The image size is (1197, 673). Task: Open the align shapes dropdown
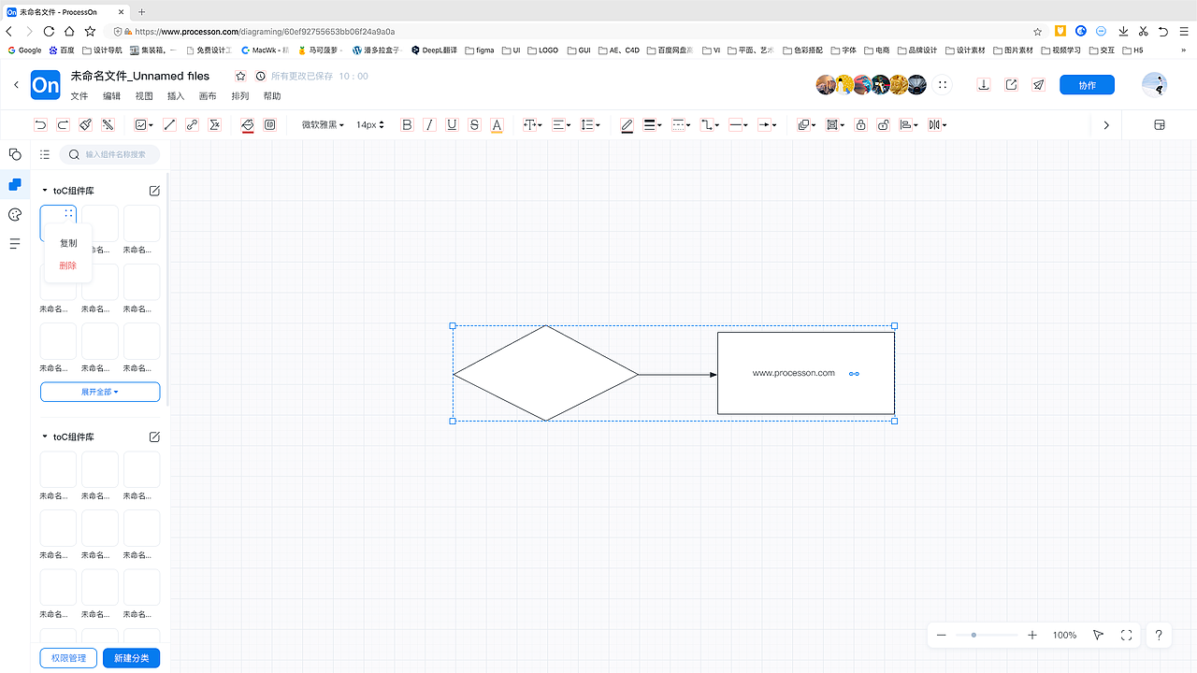[x=908, y=124]
